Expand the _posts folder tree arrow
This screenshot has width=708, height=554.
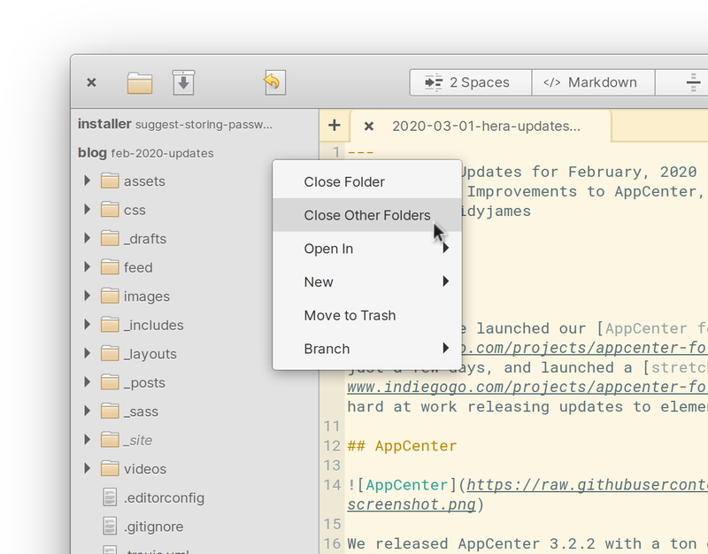tap(87, 382)
